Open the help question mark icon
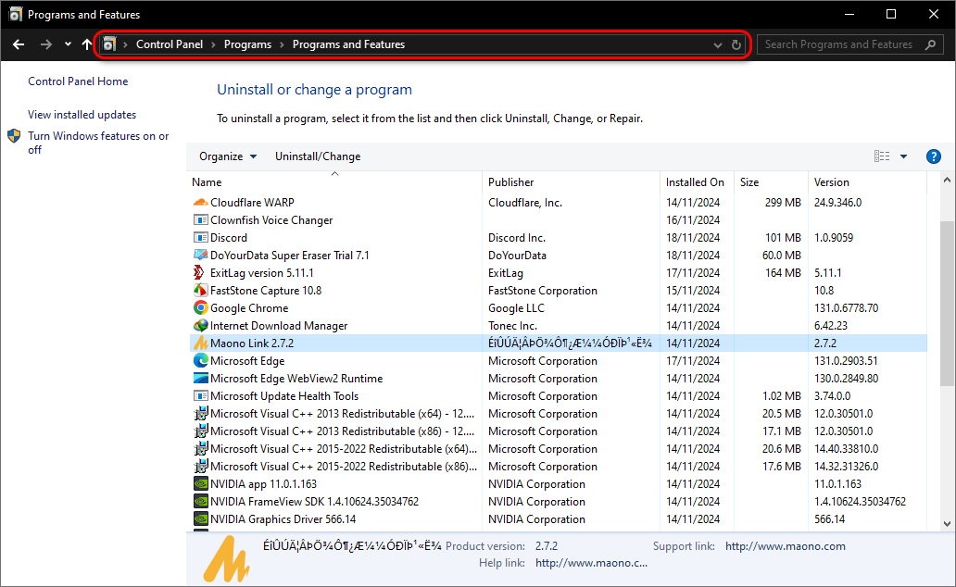The width and height of the screenshot is (956, 587). [x=933, y=156]
